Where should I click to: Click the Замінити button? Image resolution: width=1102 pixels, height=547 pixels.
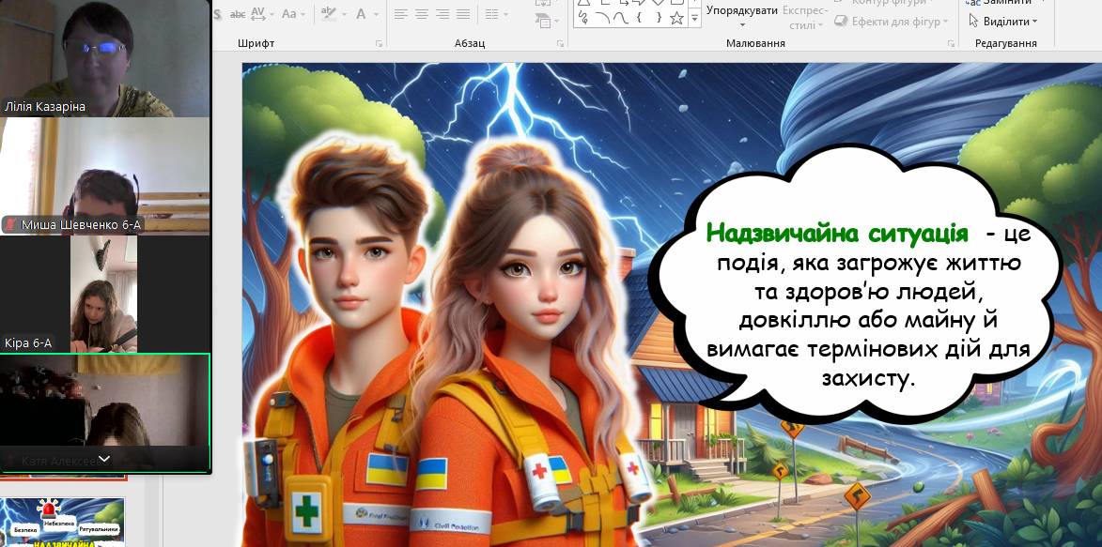(x=1001, y=3)
